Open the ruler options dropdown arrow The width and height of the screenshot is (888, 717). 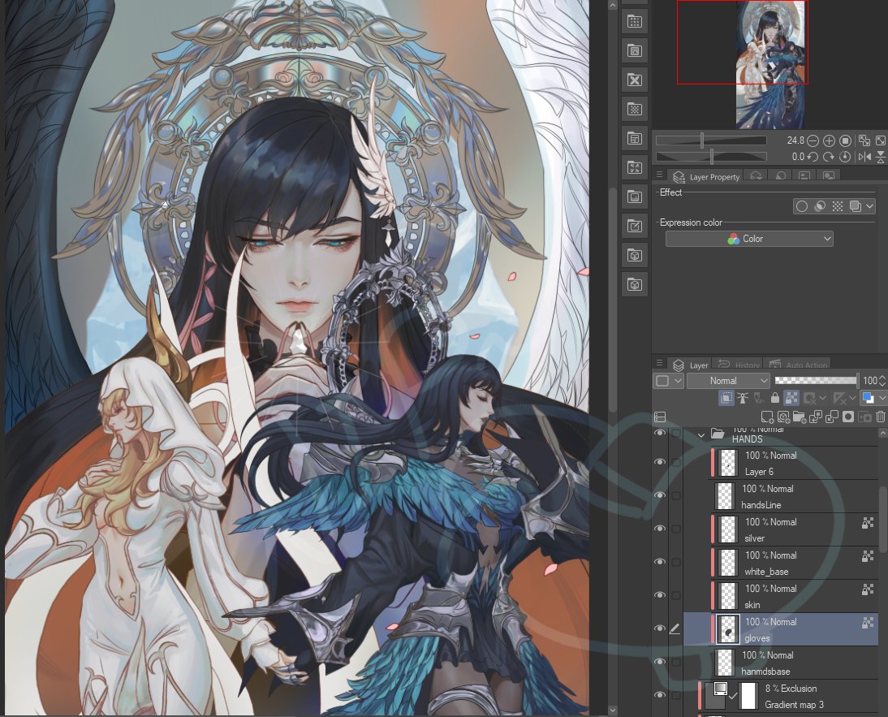853,398
